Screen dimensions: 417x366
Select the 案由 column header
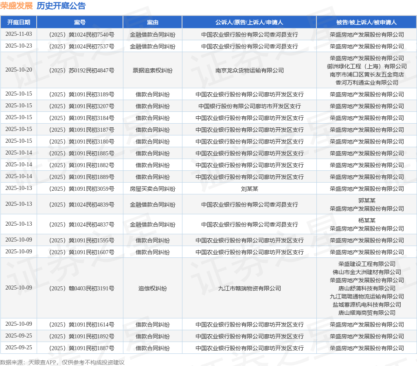(153, 22)
